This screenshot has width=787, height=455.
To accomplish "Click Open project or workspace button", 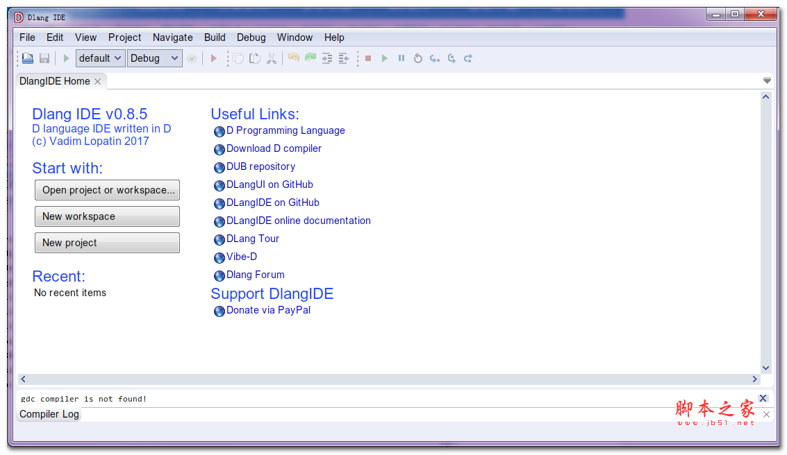I will (x=108, y=190).
